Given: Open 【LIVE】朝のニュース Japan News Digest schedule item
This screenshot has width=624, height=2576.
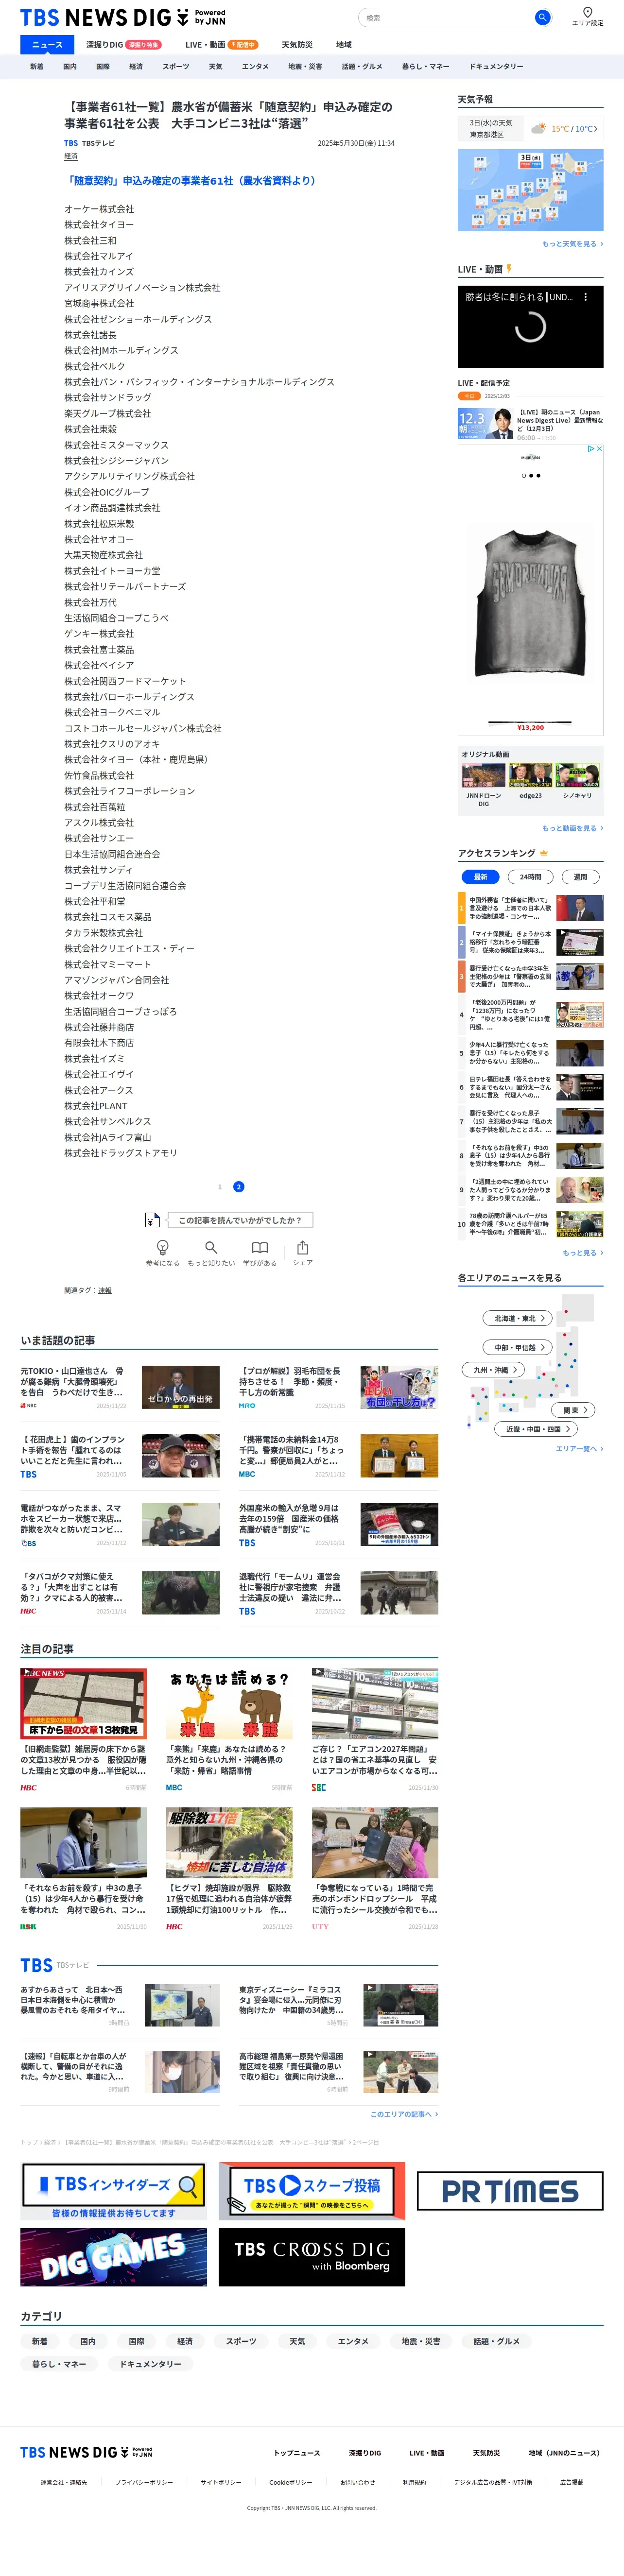Looking at the screenshot, I should (530, 424).
